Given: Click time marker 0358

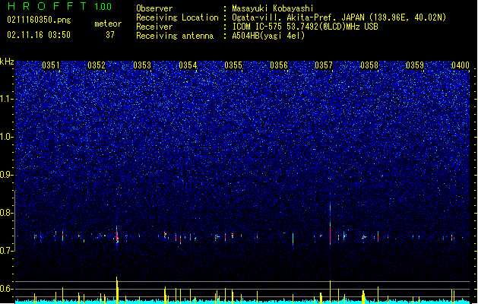Looking at the screenshot, I should click(369, 65).
